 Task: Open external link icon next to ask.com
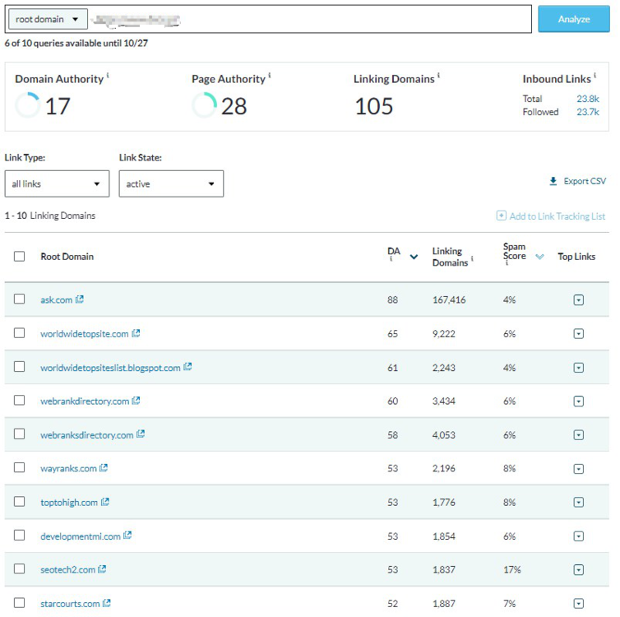pyautogui.click(x=80, y=299)
